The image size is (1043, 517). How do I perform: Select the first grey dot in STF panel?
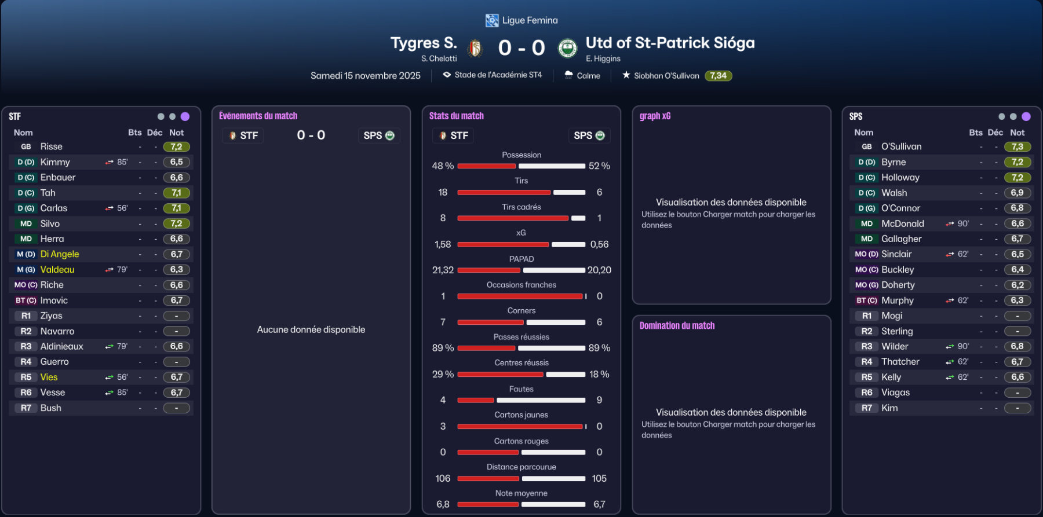point(161,116)
